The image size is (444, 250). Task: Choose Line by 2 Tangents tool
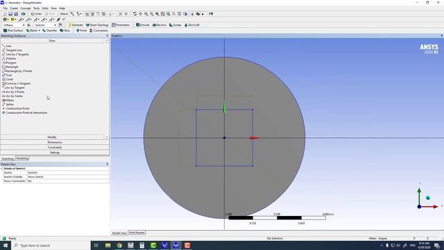point(15,54)
